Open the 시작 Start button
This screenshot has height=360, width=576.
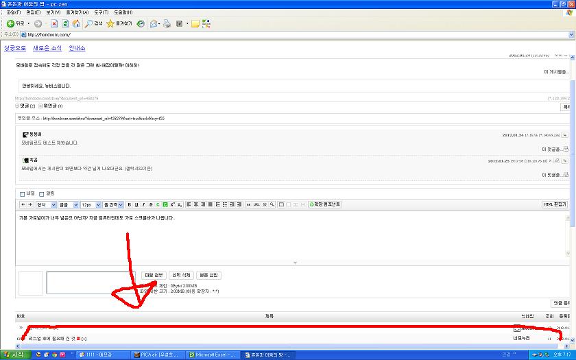(x=14, y=355)
